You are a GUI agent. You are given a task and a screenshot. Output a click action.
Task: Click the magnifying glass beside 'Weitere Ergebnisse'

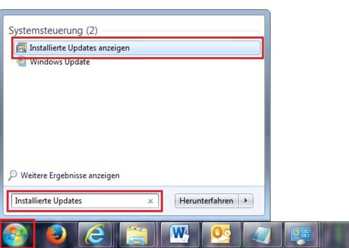pyautogui.click(x=13, y=176)
